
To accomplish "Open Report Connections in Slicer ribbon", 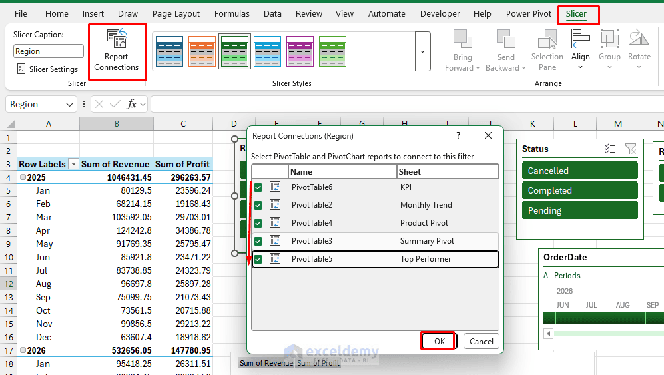I will pyautogui.click(x=117, y=51).
